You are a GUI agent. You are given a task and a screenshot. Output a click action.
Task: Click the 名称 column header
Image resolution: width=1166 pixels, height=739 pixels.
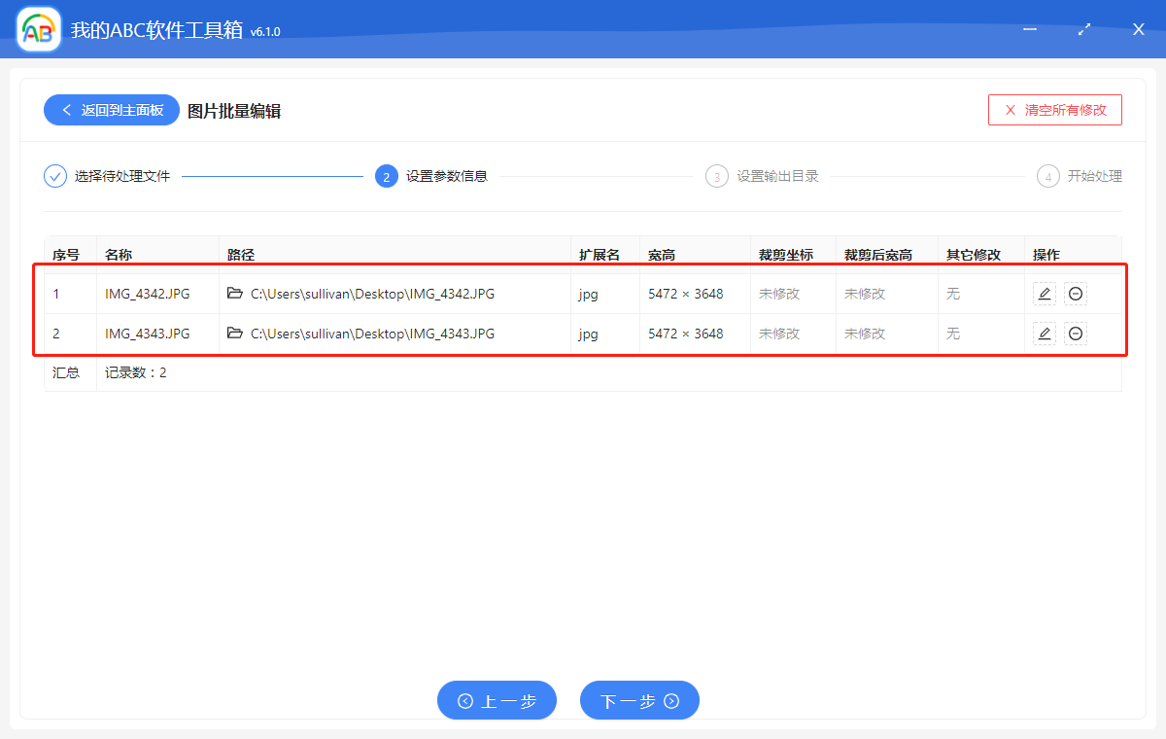[117, 254]
